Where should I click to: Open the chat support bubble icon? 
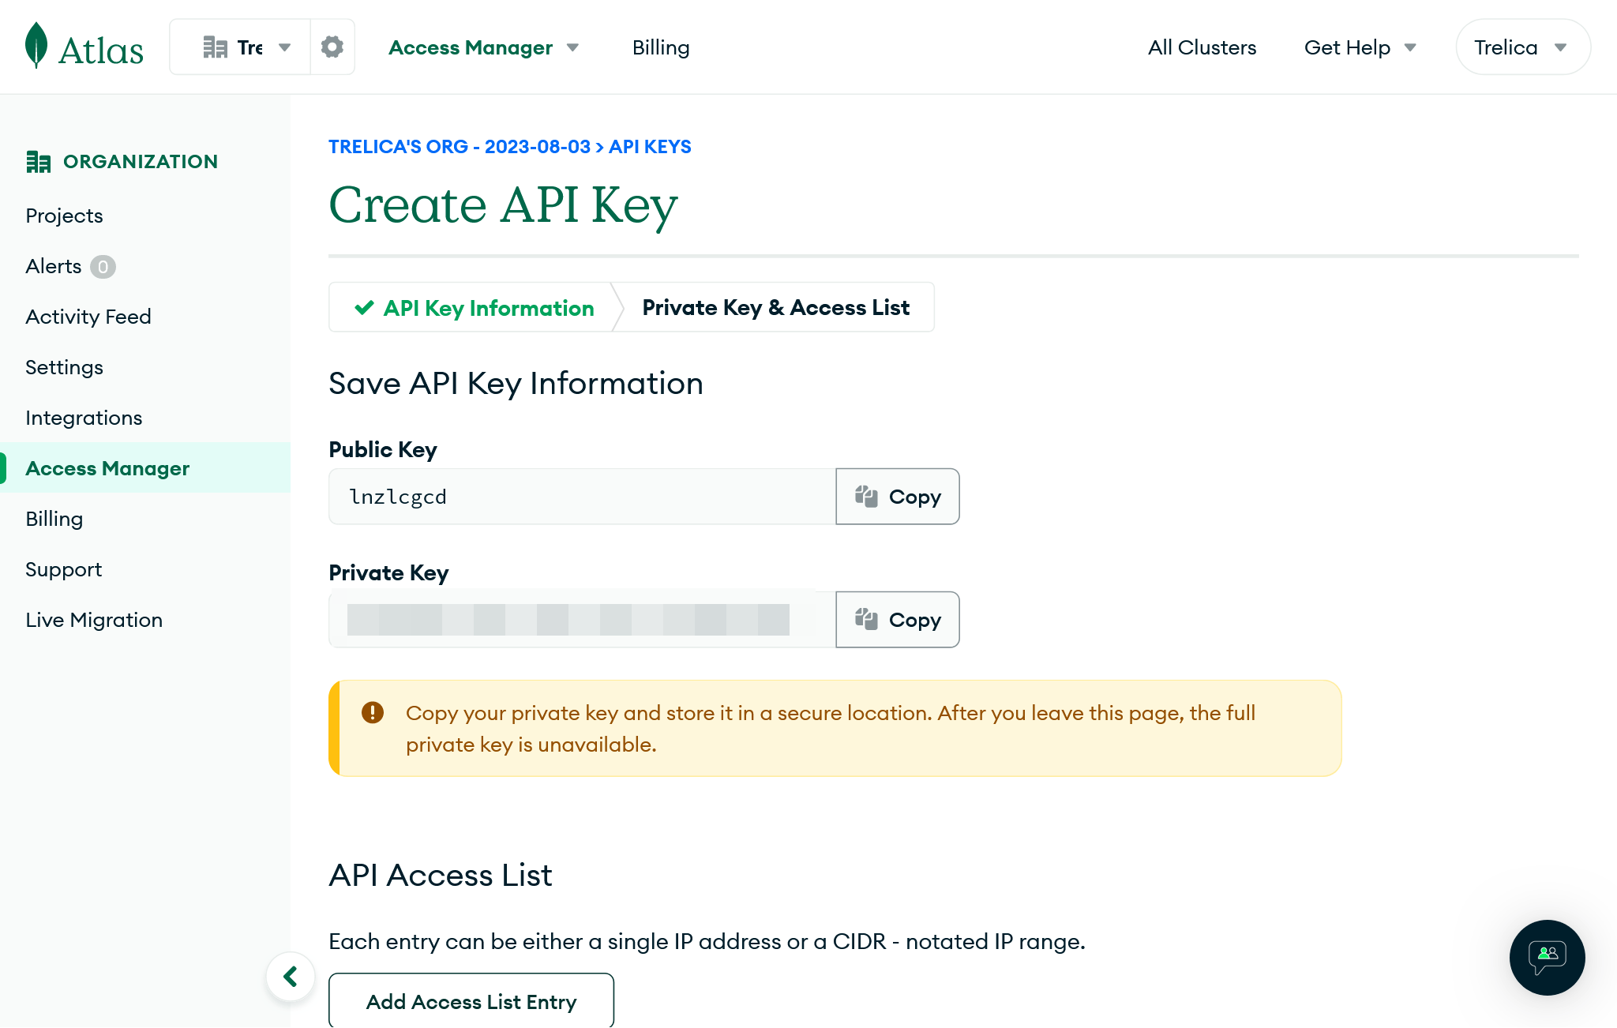tap(1547, 957)
